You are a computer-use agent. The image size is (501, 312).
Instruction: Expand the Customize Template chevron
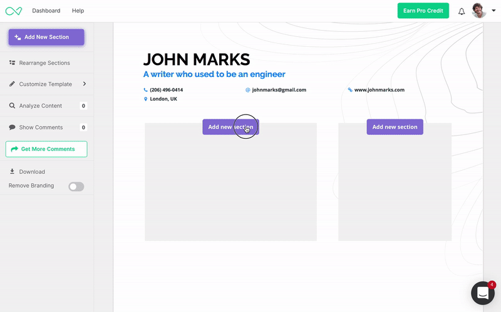[85, 84]
